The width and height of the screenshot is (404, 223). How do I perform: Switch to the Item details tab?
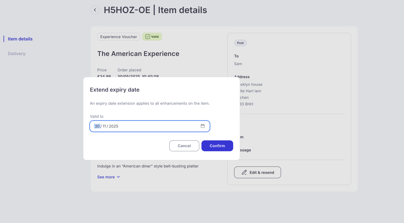(x=20, y=39)
